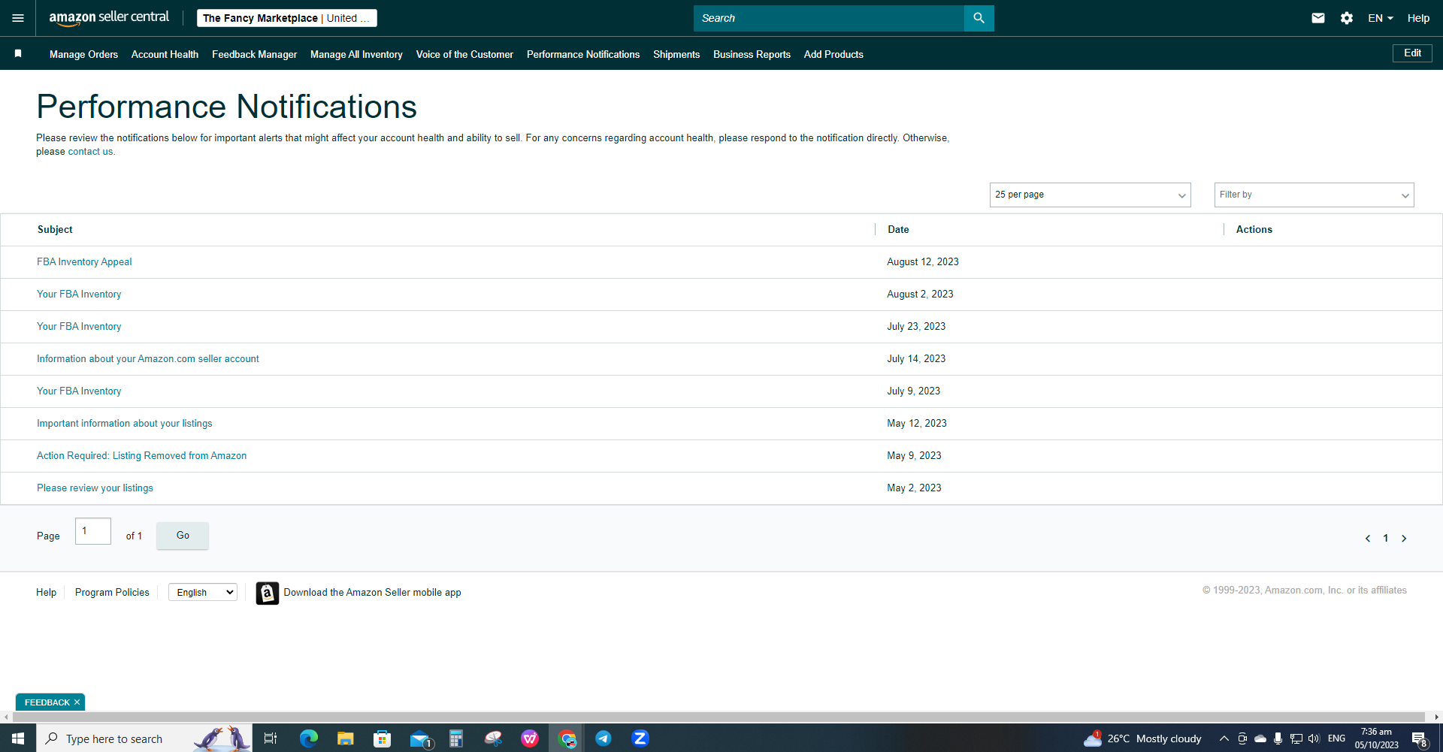Expand the 25 per page dropdown

[1090, 195]
